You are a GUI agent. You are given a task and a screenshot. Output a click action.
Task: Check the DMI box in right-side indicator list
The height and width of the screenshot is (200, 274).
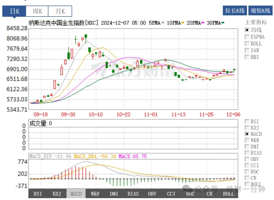(247, 146)
